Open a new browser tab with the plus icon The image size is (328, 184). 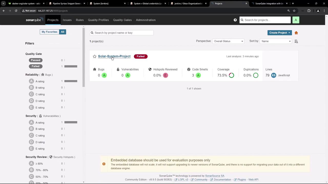pos(293,4)
